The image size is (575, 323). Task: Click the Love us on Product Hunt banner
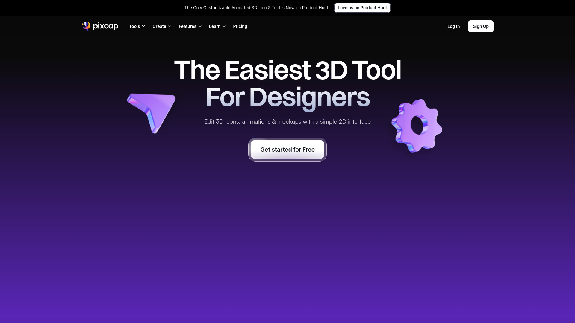click(362, 7)
